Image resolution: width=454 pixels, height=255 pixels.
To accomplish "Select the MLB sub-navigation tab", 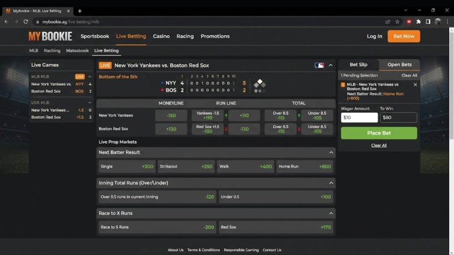I will tap(34, 50).
